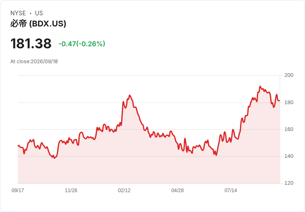305x212 pixels.
Task: Click the 140 price axis label
Action: [x=289, y=156]
